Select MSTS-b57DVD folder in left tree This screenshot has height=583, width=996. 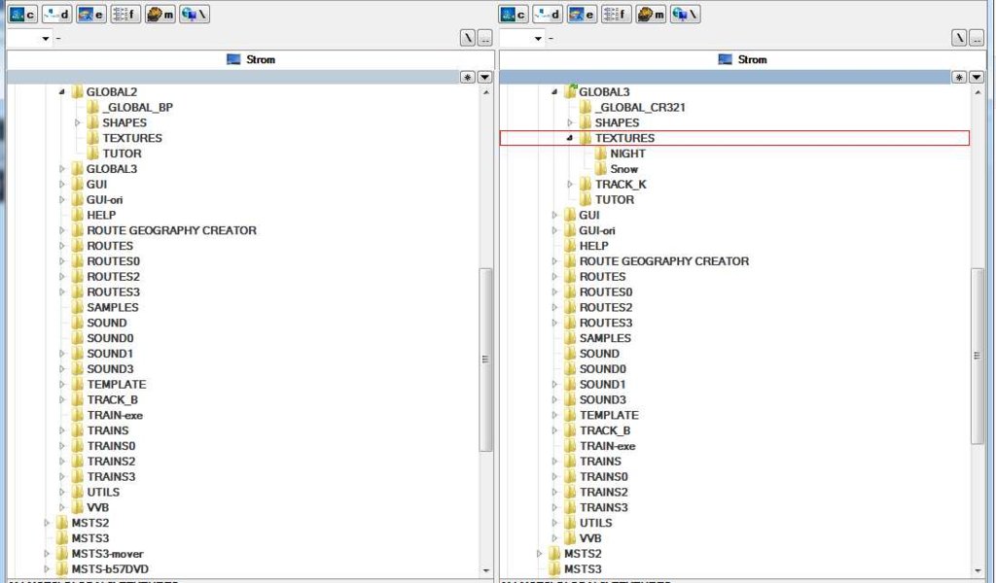pos(110,569)
